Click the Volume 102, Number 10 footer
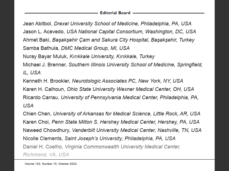Viewport: 229px width, 171px height. pos(51,164)
